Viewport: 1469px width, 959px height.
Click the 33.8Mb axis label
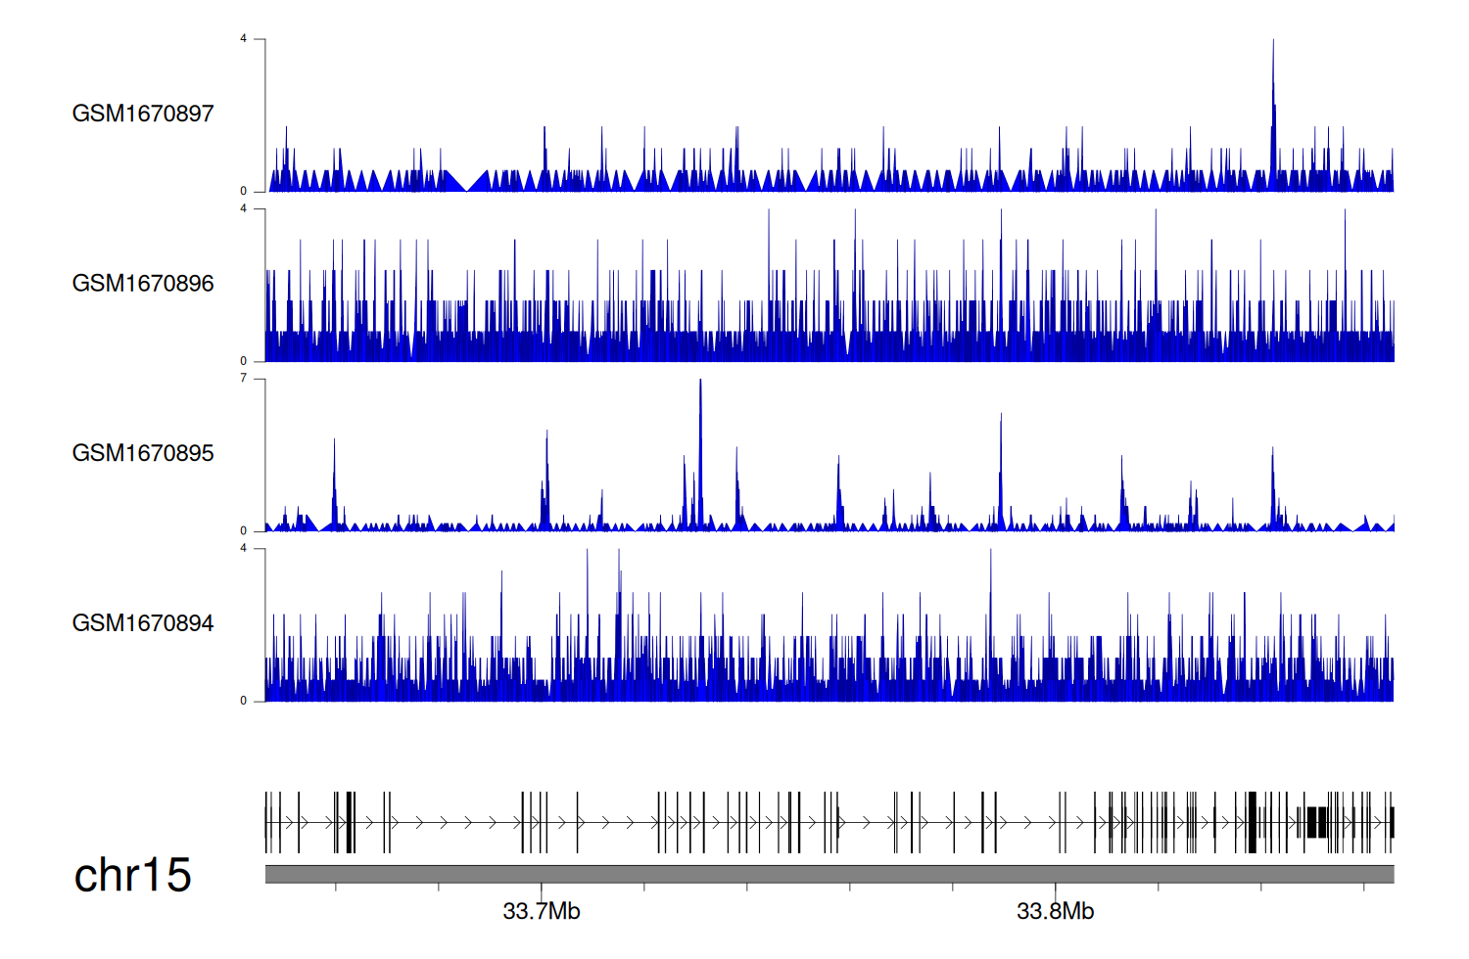point(1056,911)
